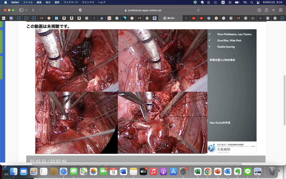
Task: Toggle the Safari sidebar button
Action: tap(21, 10)
